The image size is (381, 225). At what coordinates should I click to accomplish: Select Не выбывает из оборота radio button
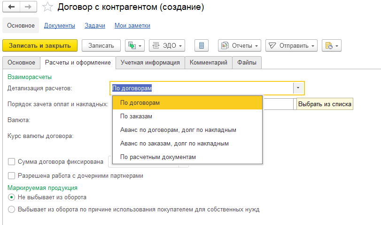[x=11, y=197]
